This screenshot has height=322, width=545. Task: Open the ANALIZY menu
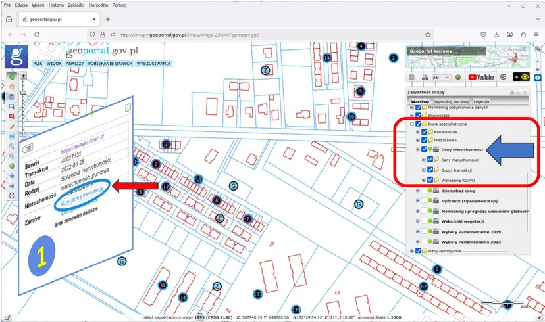click(75, 64)
